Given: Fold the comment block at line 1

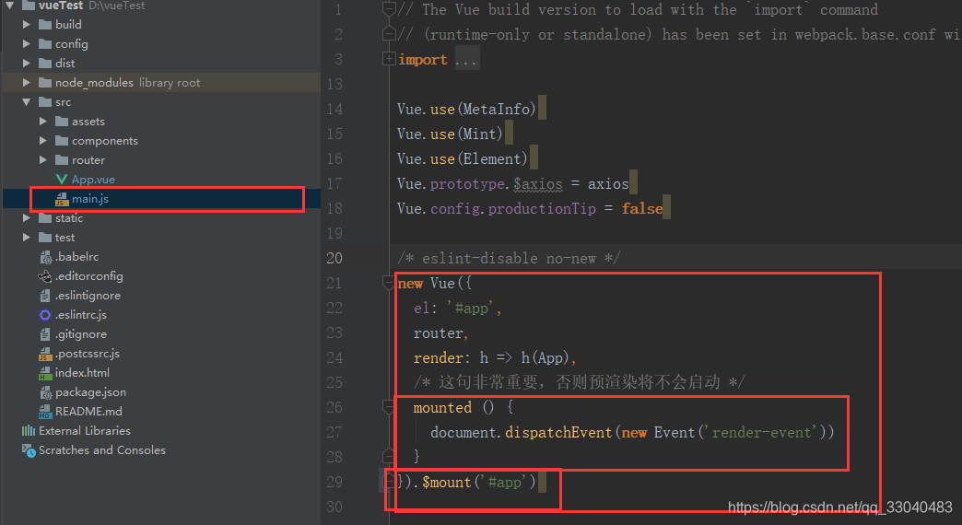Looking at the screenshot, I should tap(388, 8).
